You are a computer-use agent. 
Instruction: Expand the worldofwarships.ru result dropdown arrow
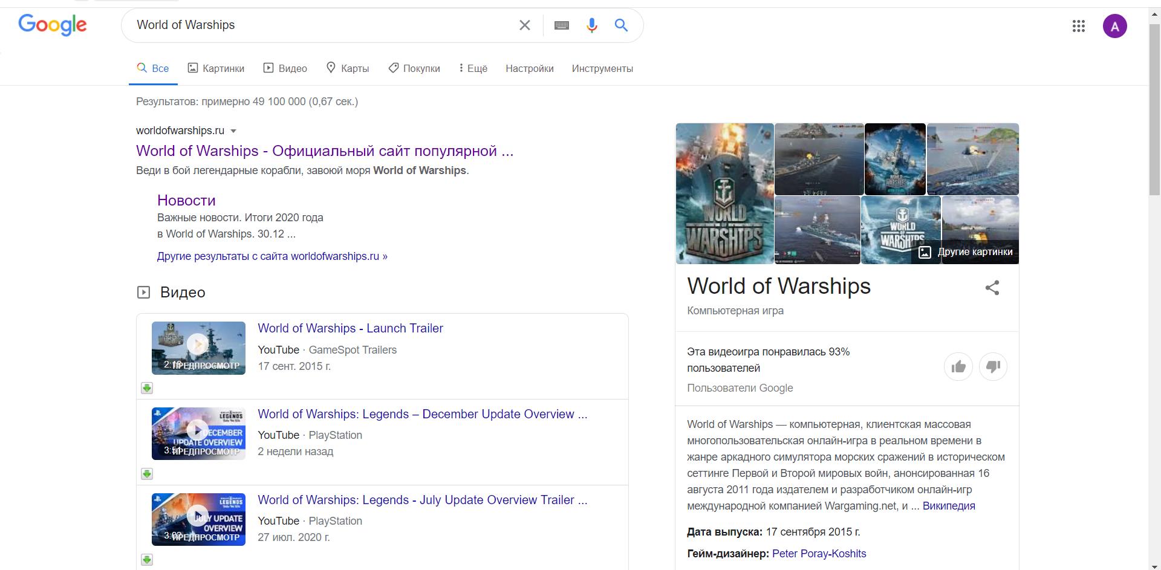pyautogui.click(x=233, y=131)
